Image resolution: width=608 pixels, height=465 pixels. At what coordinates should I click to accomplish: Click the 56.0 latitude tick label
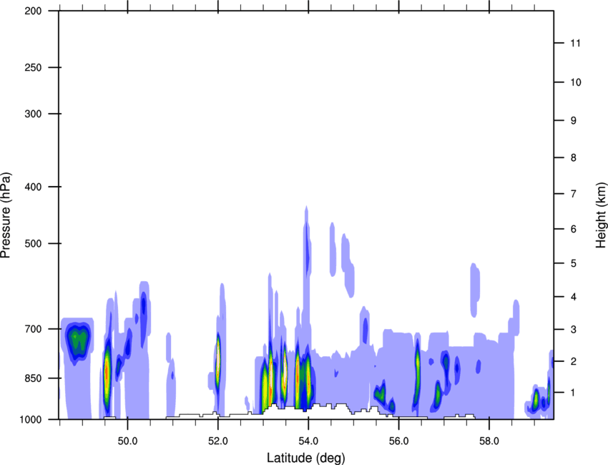[399, 441]
